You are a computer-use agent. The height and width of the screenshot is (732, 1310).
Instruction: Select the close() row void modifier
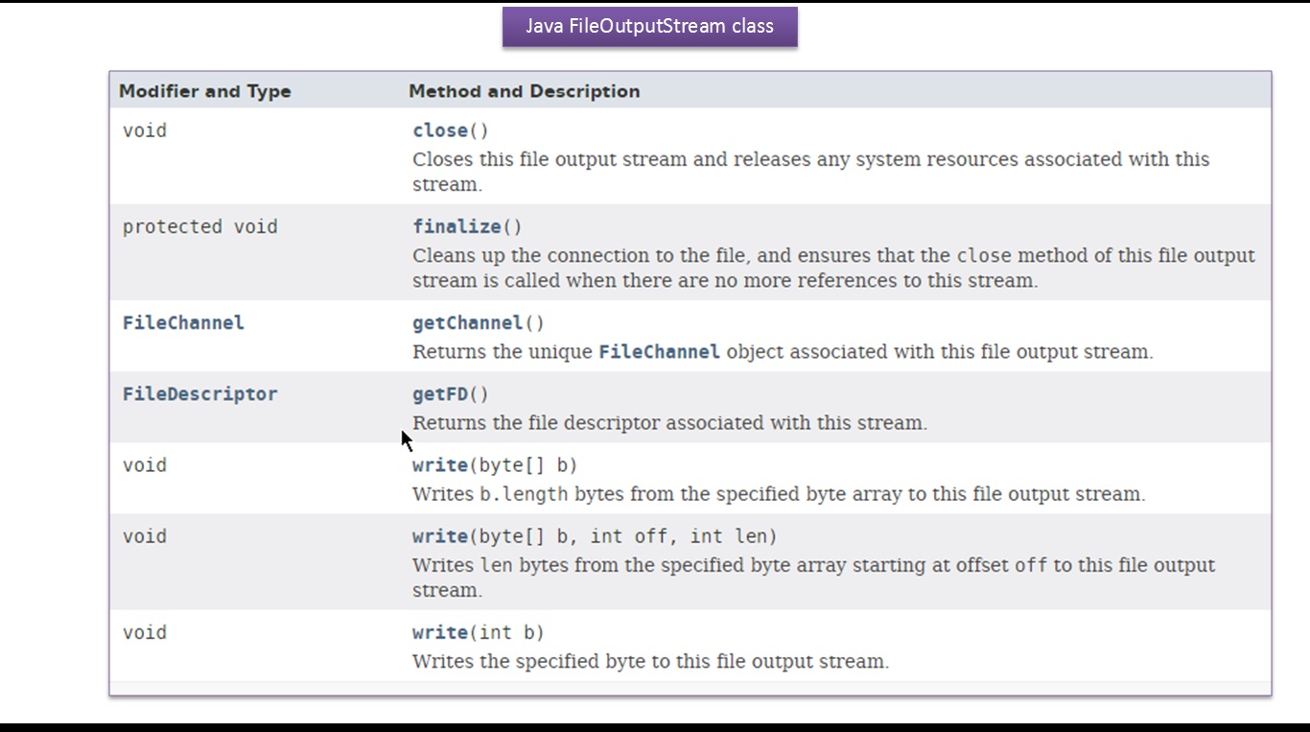tap(145, 130)
